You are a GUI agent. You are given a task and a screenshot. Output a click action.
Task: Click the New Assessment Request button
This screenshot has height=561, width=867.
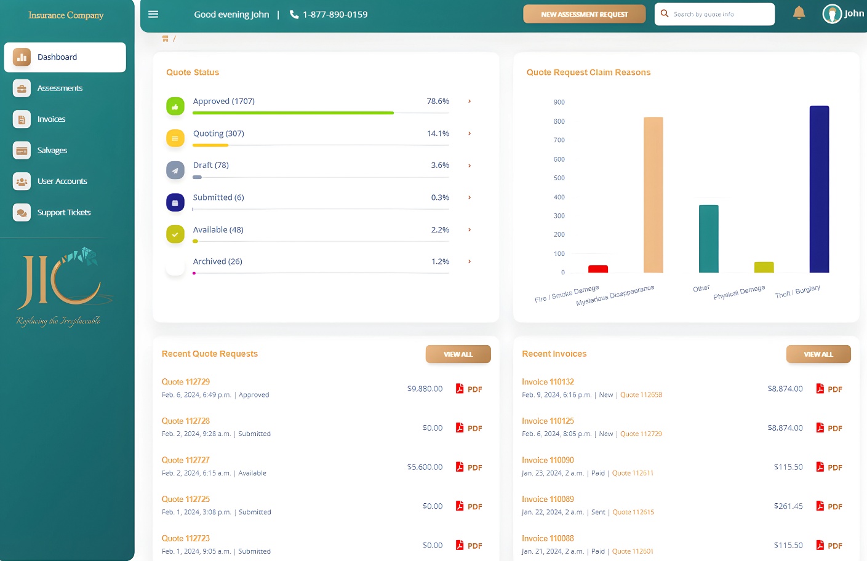584,14
